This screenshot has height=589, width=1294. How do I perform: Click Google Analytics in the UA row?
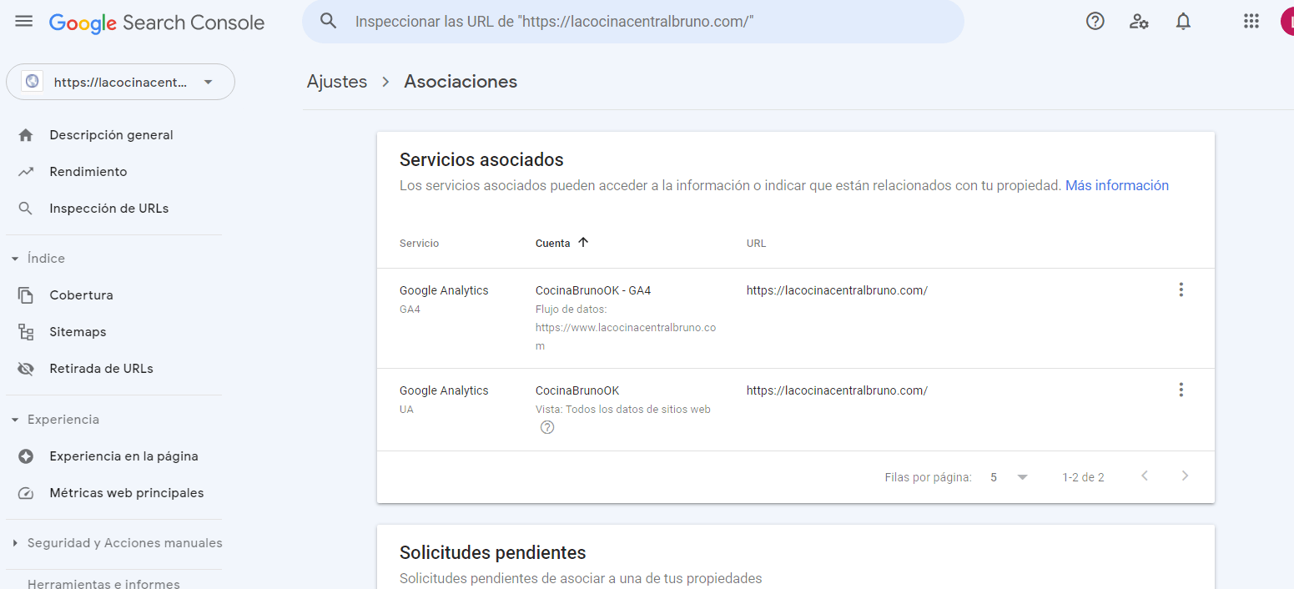coord(444,390)
